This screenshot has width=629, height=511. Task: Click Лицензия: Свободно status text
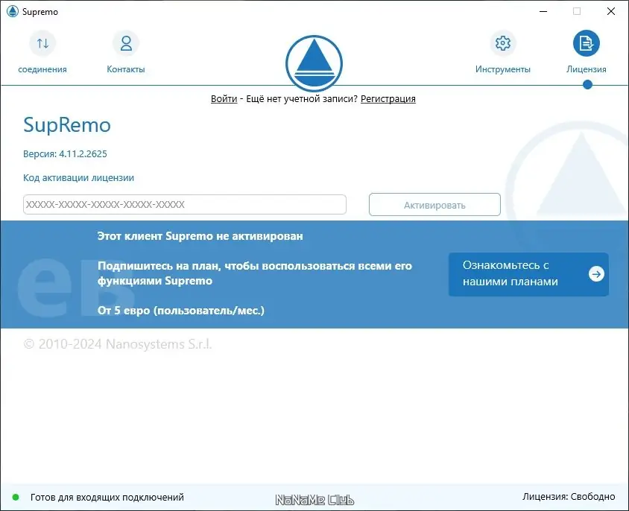click(x=569, y=497)
